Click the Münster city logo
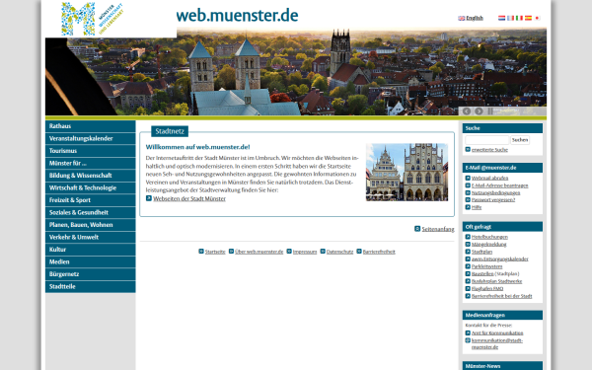The width and height of the screenshot is (592, 370). pos(93,19)
